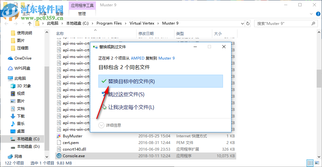The height and width of the screenshot is (167, 322).
Task: Navigate up one folder level
Action: point(30,24)
